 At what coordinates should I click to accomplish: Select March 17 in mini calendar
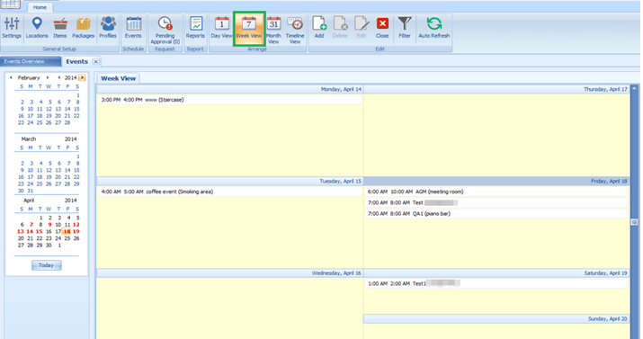pyautogui.click(x=30, y=177)
